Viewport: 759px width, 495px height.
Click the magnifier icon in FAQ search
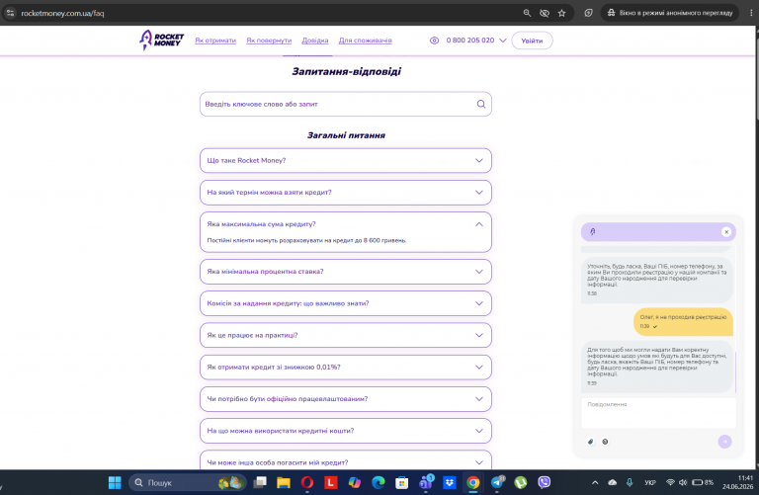click(481, 104)
